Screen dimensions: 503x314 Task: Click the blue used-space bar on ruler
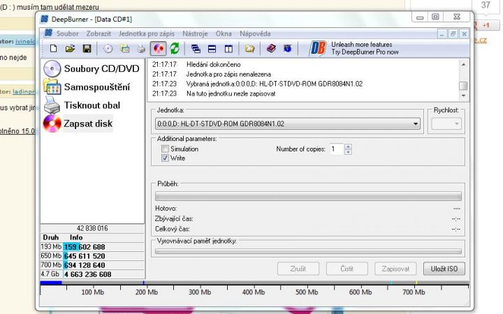coord(51,283)
